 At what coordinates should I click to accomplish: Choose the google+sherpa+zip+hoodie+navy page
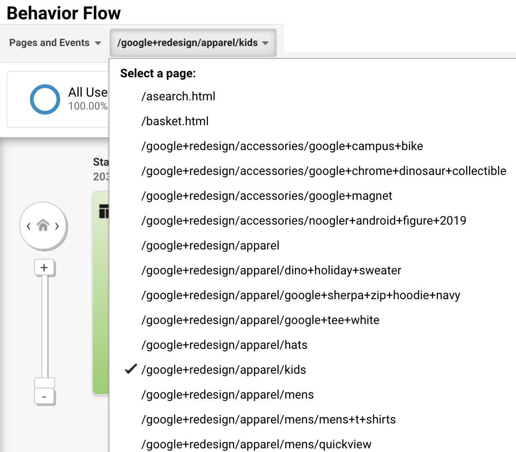(300, 296)
